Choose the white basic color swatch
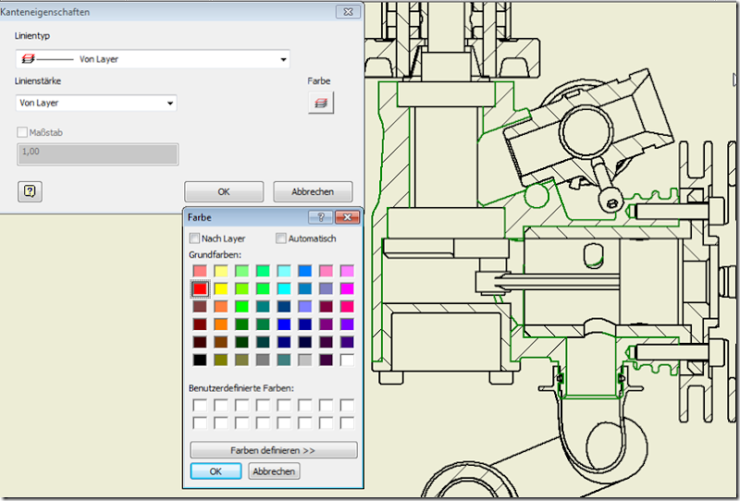Viewport: 740px width, 501px height. coord(347,360)
